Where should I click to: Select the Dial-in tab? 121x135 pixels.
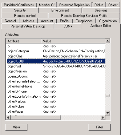99,5
